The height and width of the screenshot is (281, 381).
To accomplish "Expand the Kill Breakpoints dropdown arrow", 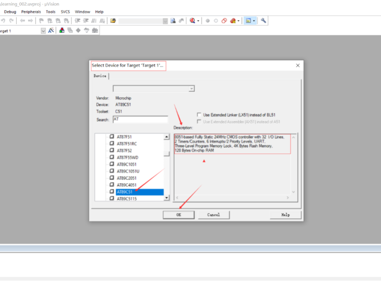I will click(x=238, y=21).
